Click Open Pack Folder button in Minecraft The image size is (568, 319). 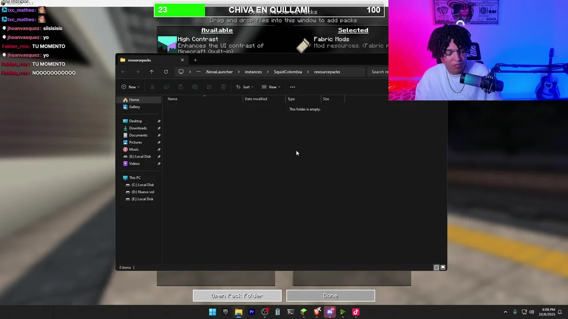tap(237, 296)
